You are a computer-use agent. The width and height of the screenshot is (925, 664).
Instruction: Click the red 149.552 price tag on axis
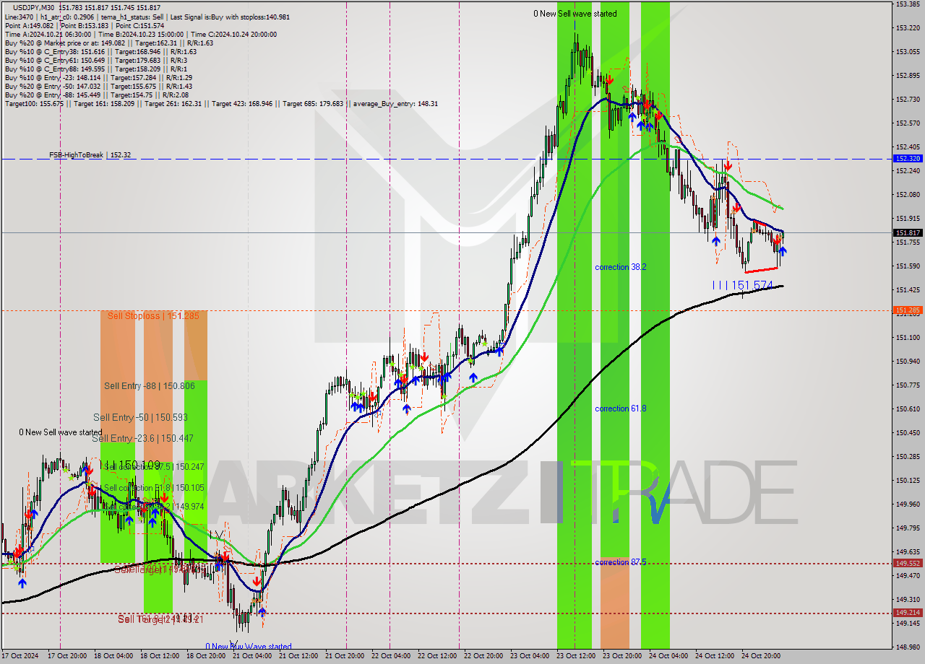pyautogui.click(x=908, y=564)
